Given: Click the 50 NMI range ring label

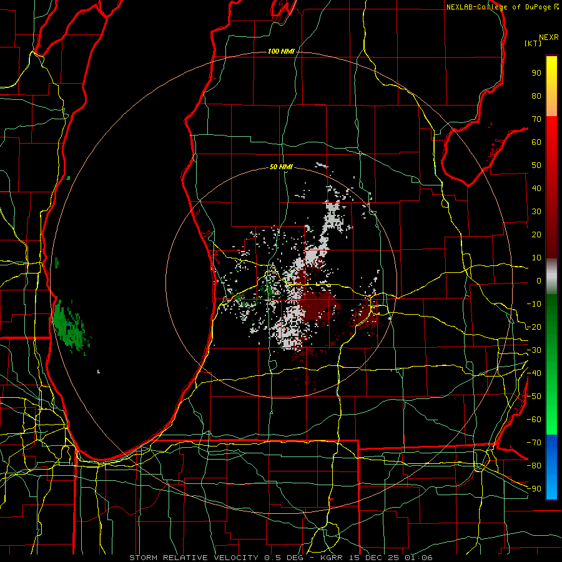Looking at the screenshot, I should 280,167.
